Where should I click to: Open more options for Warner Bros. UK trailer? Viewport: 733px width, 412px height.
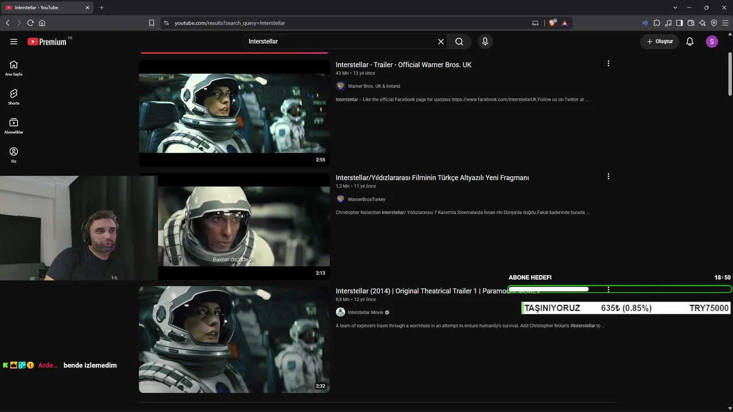pyautogui.click(x=608, y=64)
